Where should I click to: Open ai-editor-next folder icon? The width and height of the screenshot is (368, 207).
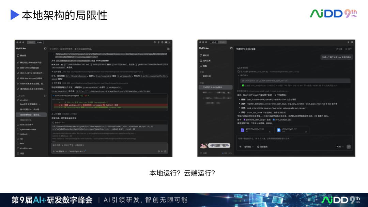pos(18,148)
